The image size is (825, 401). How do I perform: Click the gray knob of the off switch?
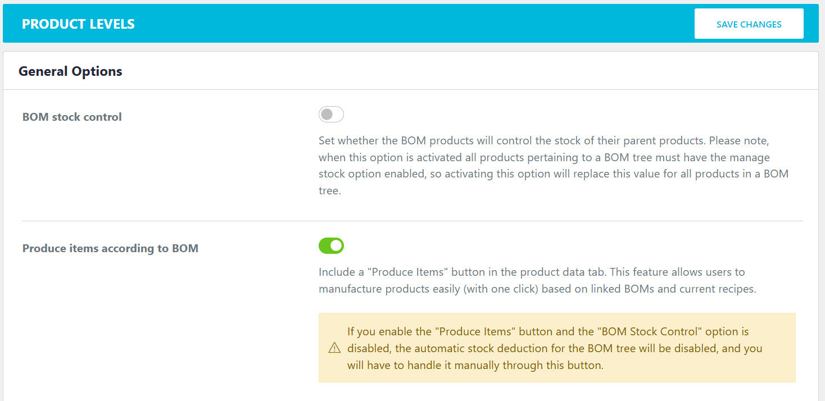tap(327, 115)
